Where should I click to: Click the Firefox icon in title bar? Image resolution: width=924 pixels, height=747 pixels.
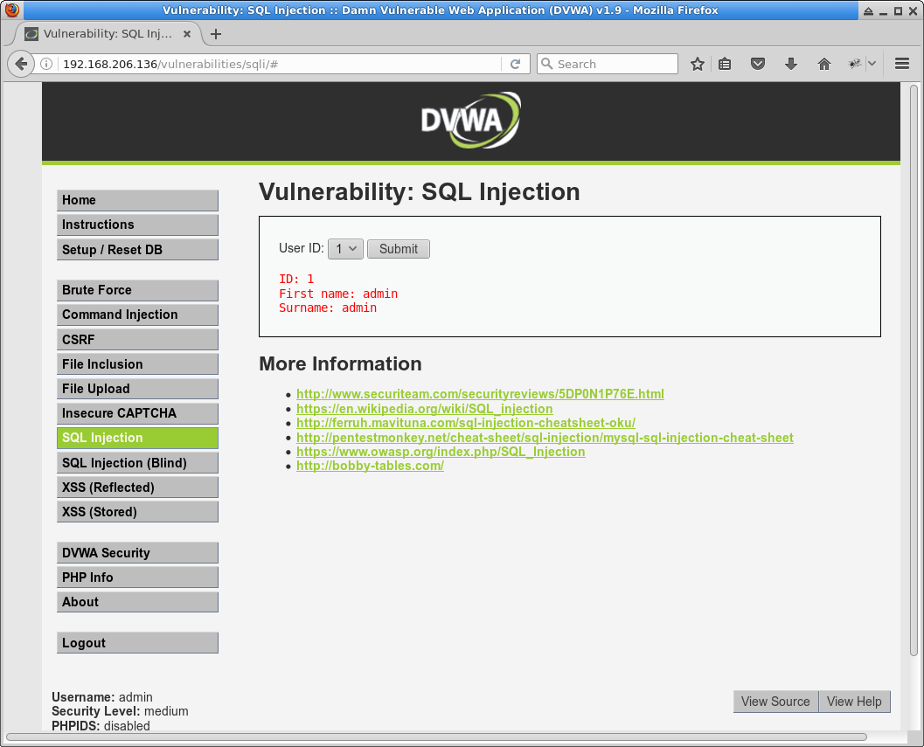(x=11, y=10)
